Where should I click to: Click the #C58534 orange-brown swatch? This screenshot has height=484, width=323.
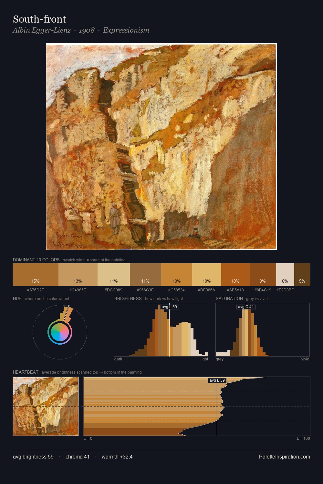click(177, 275)
